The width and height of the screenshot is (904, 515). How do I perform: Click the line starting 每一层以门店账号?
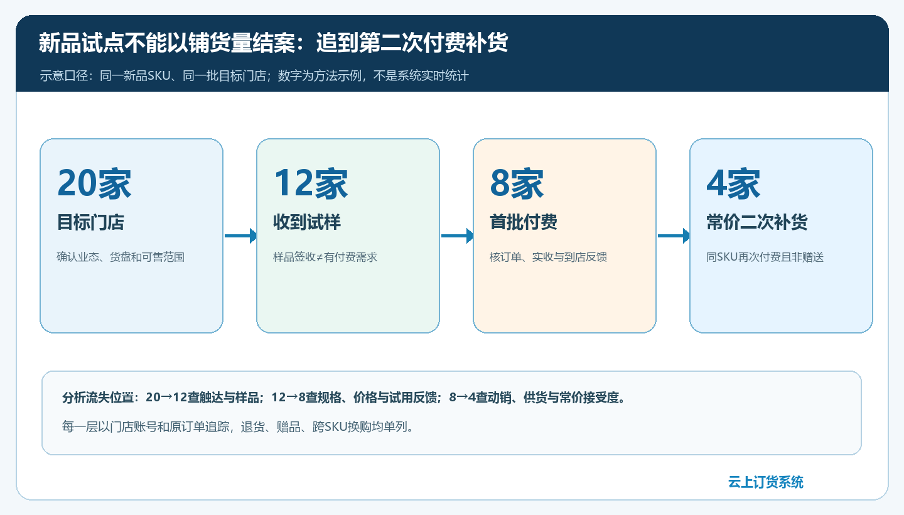(x=238, y=427)
